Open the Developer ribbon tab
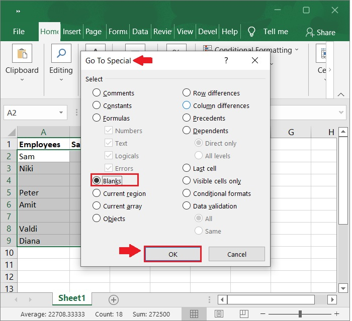352x321 pixels. (x=208, y=32)
